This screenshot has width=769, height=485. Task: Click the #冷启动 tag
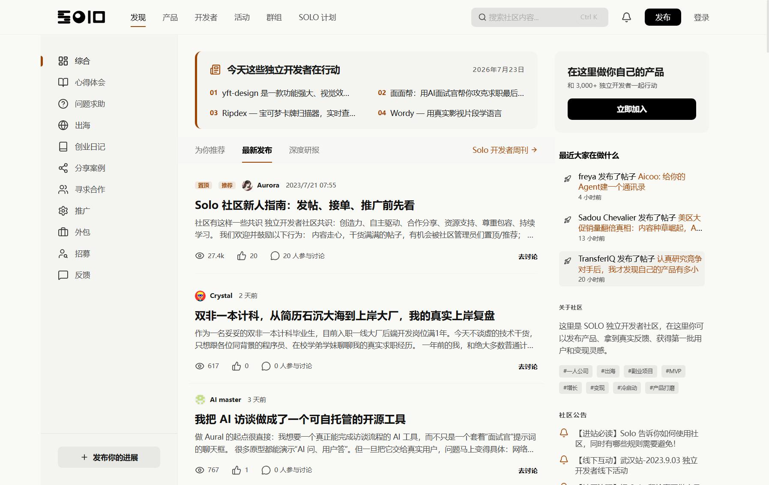tap(627, 388)
